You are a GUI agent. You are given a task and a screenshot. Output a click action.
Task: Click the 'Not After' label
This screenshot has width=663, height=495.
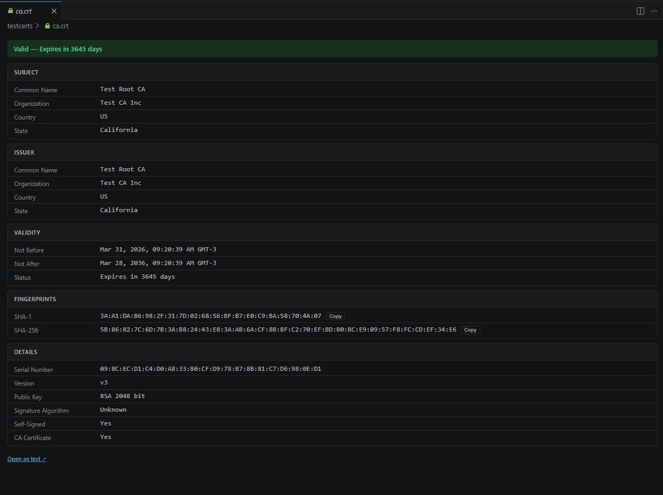click(27, 264)
